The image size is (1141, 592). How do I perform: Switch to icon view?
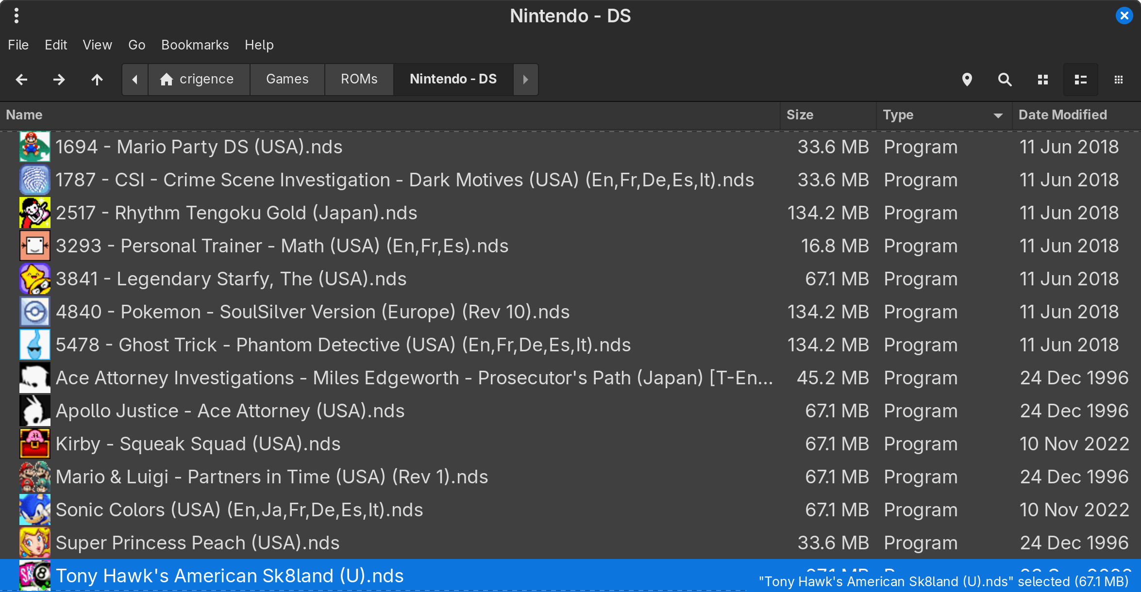pyautogui.click(x=1042, y=80)
